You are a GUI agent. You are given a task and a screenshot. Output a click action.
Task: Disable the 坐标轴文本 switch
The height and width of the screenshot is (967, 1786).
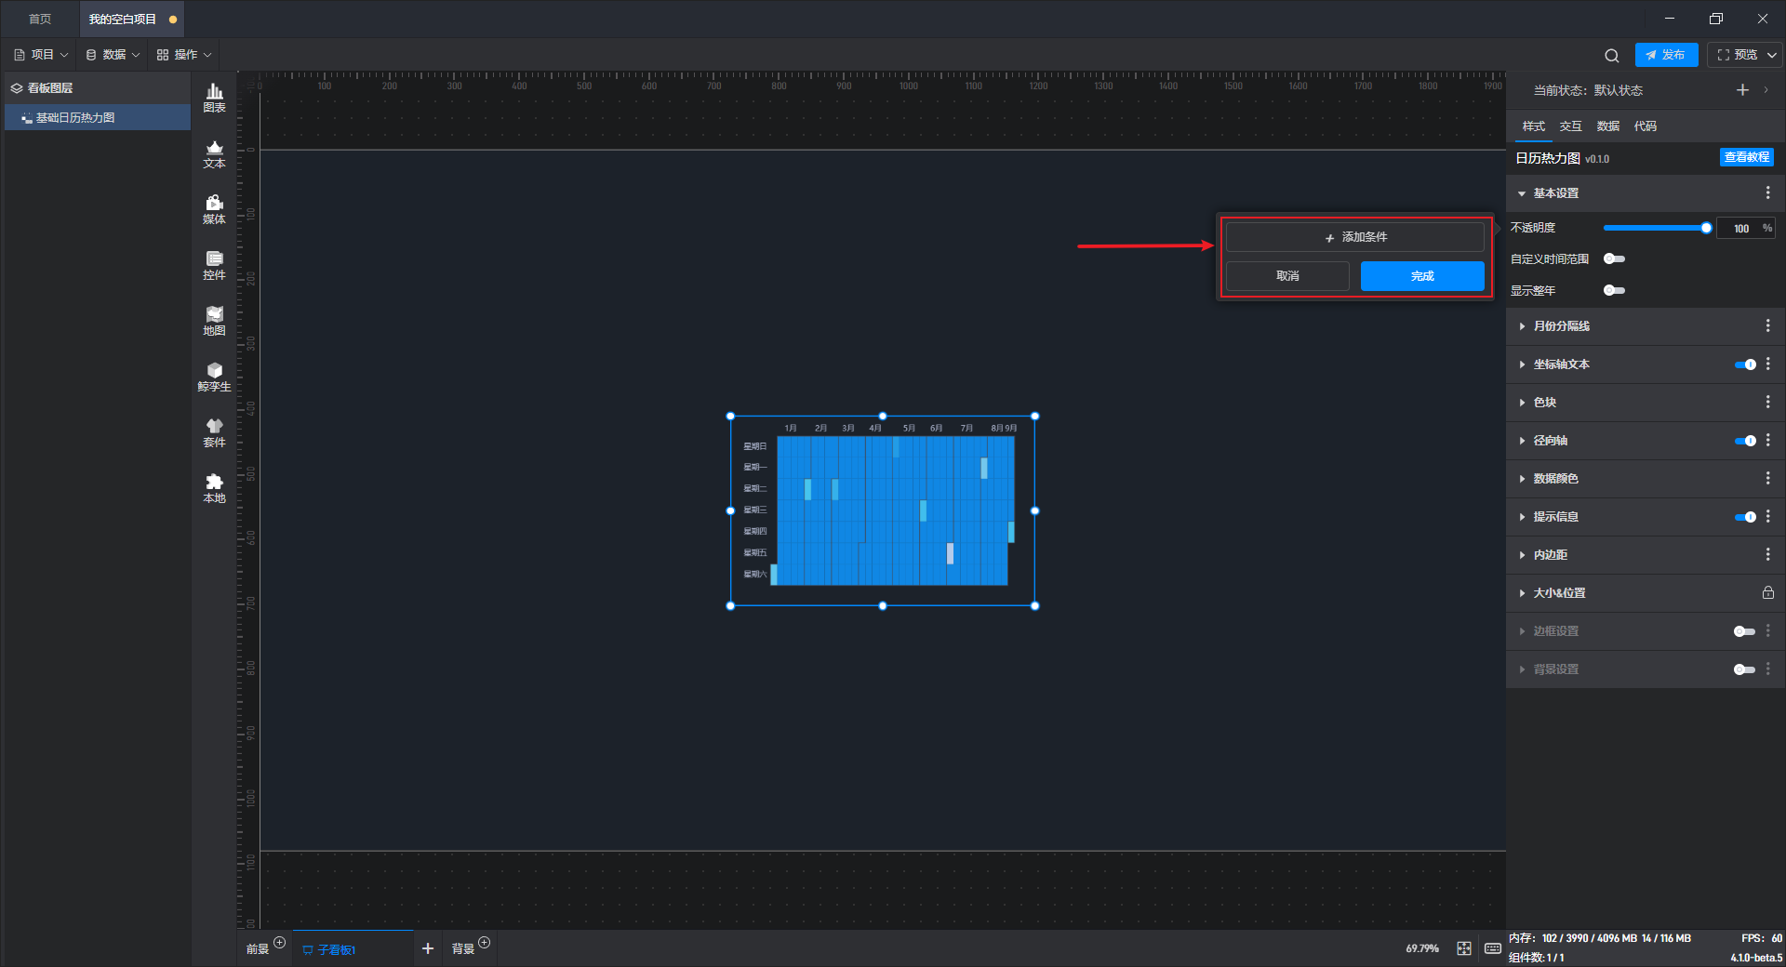[1745, 364]
